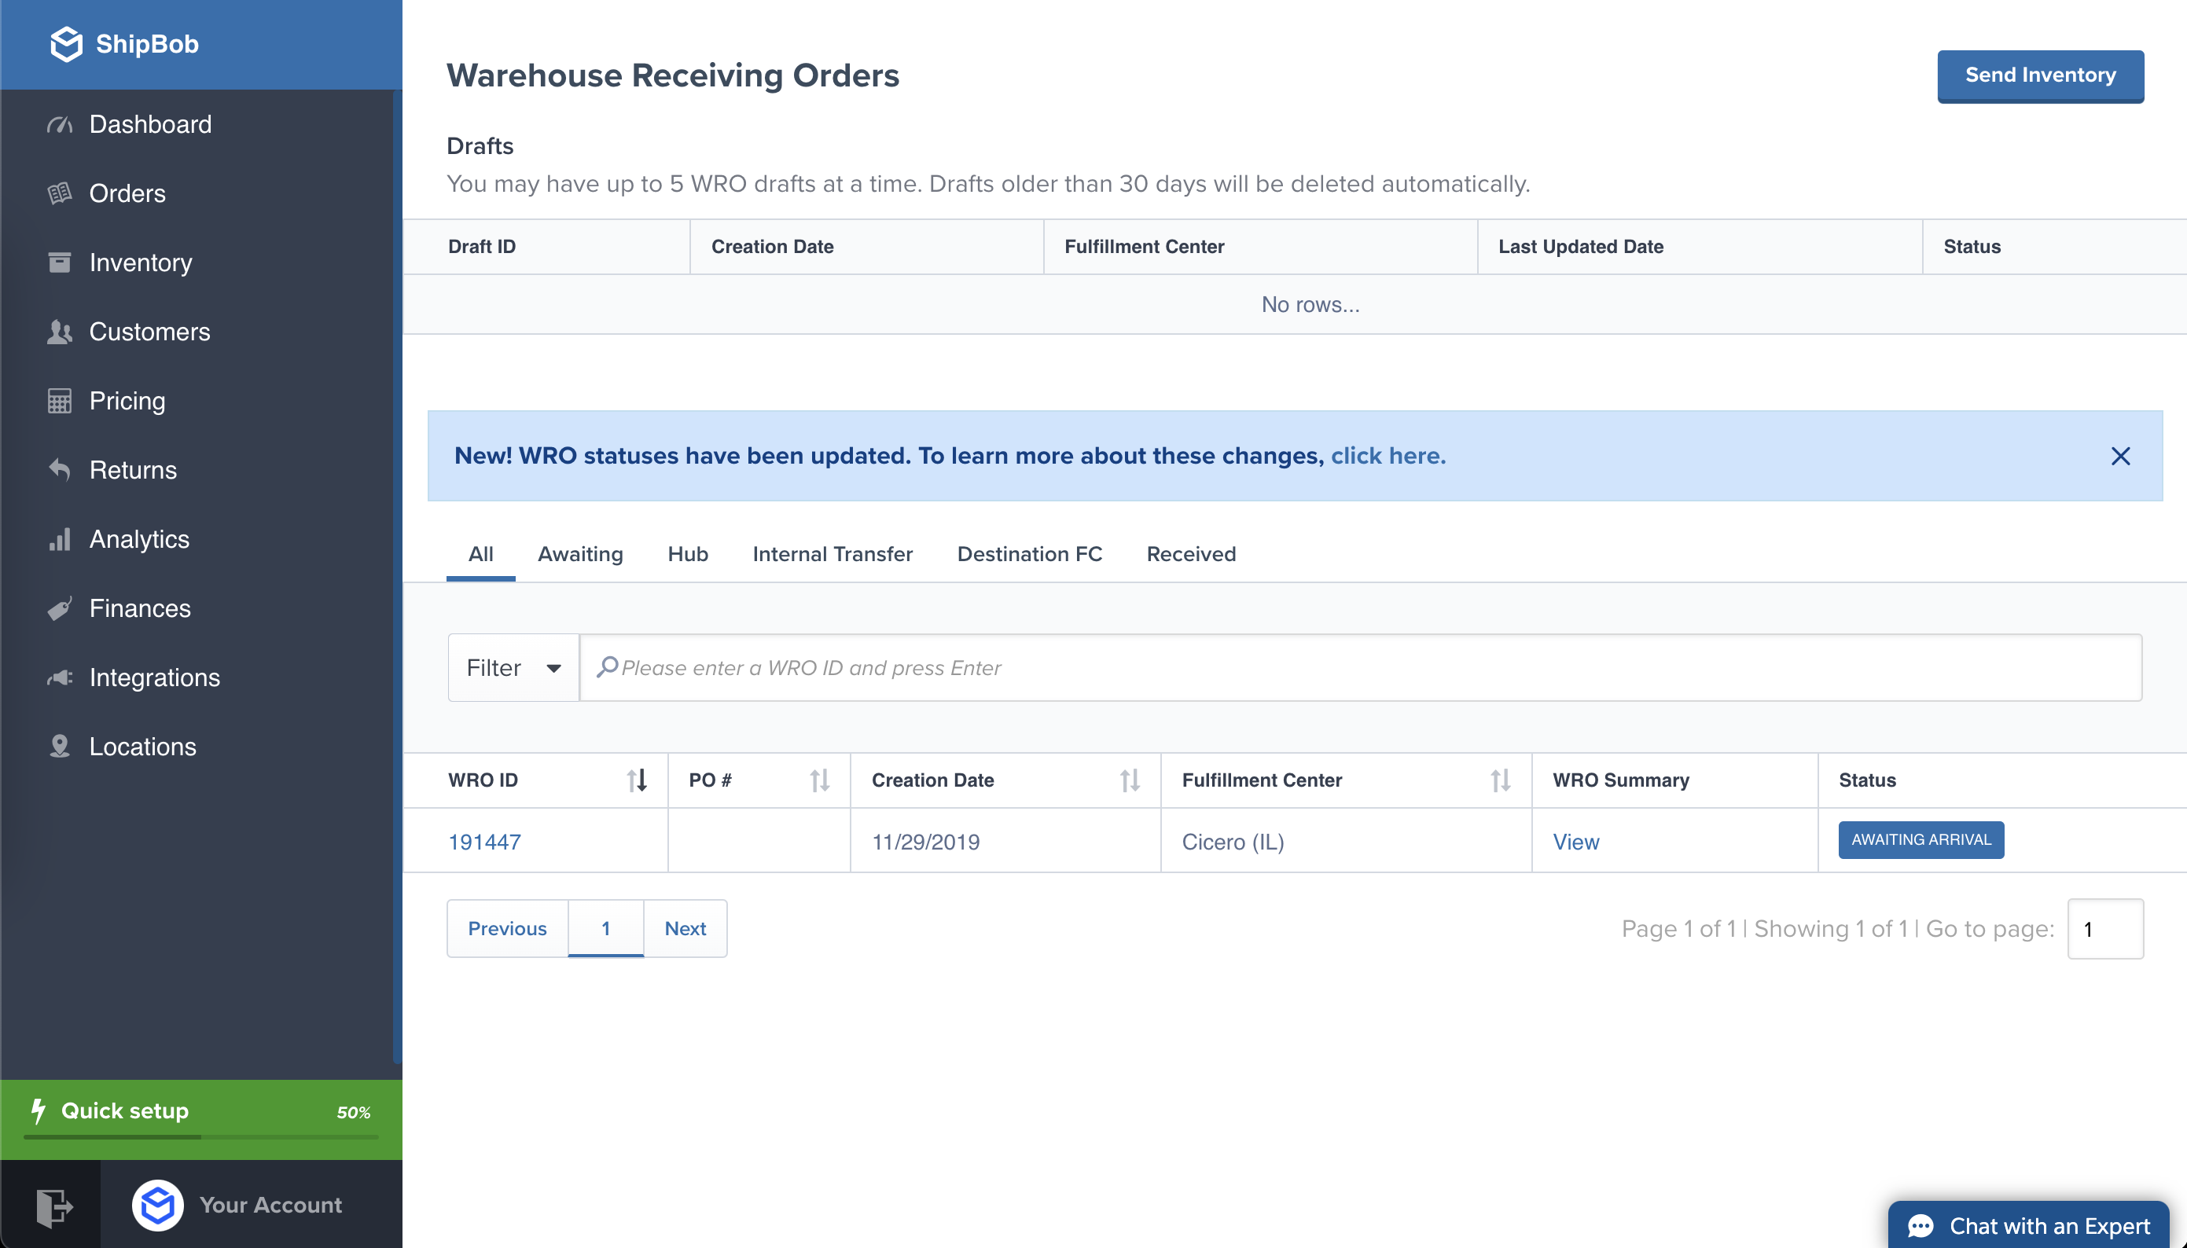The width and height of the screenshot is (2187, 1248).
Task: Click the Next page button
Action: [685, 928]
